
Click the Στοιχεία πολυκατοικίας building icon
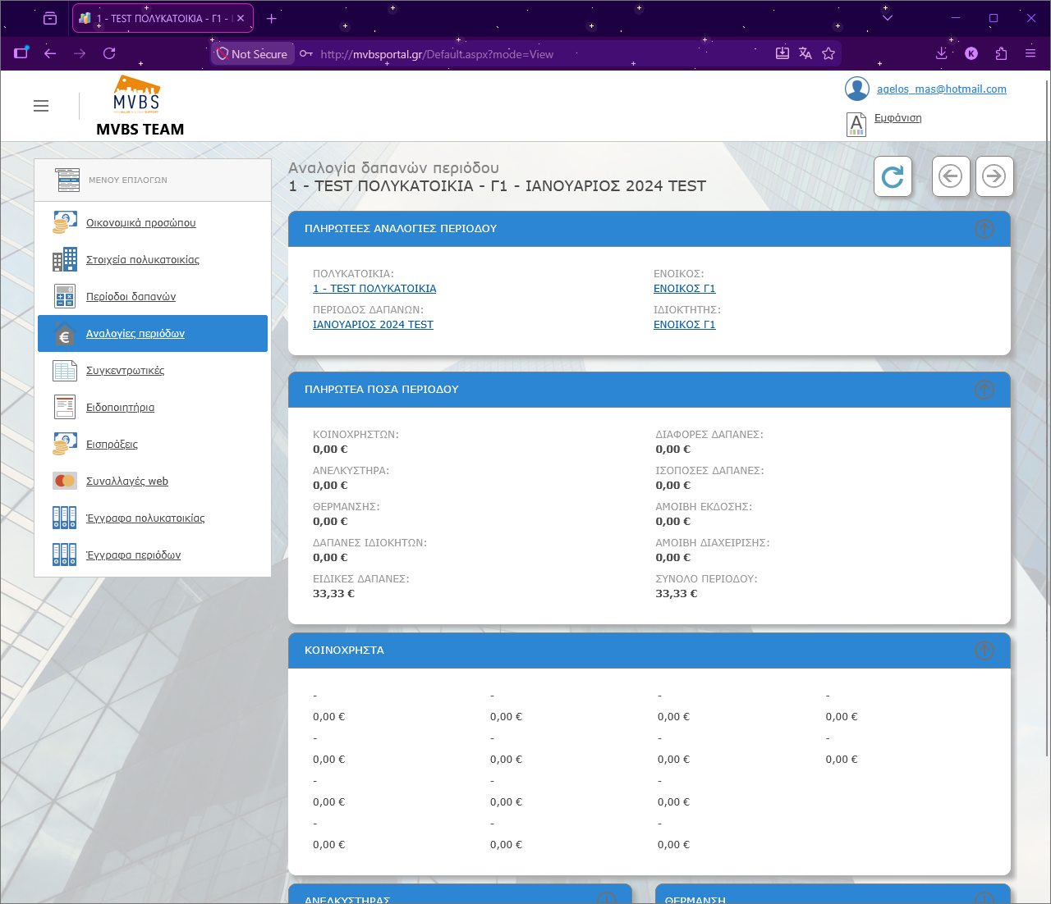point(65,259)
